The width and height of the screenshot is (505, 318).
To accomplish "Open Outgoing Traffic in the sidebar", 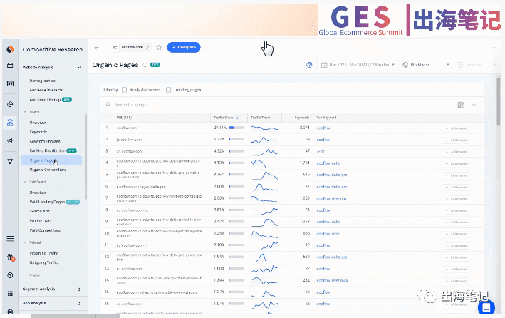I will coord(43,262).
